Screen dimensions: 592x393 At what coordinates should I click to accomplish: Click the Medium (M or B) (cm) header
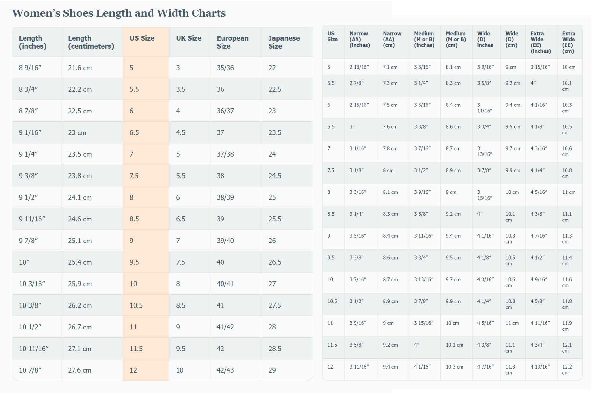(456, 39)
